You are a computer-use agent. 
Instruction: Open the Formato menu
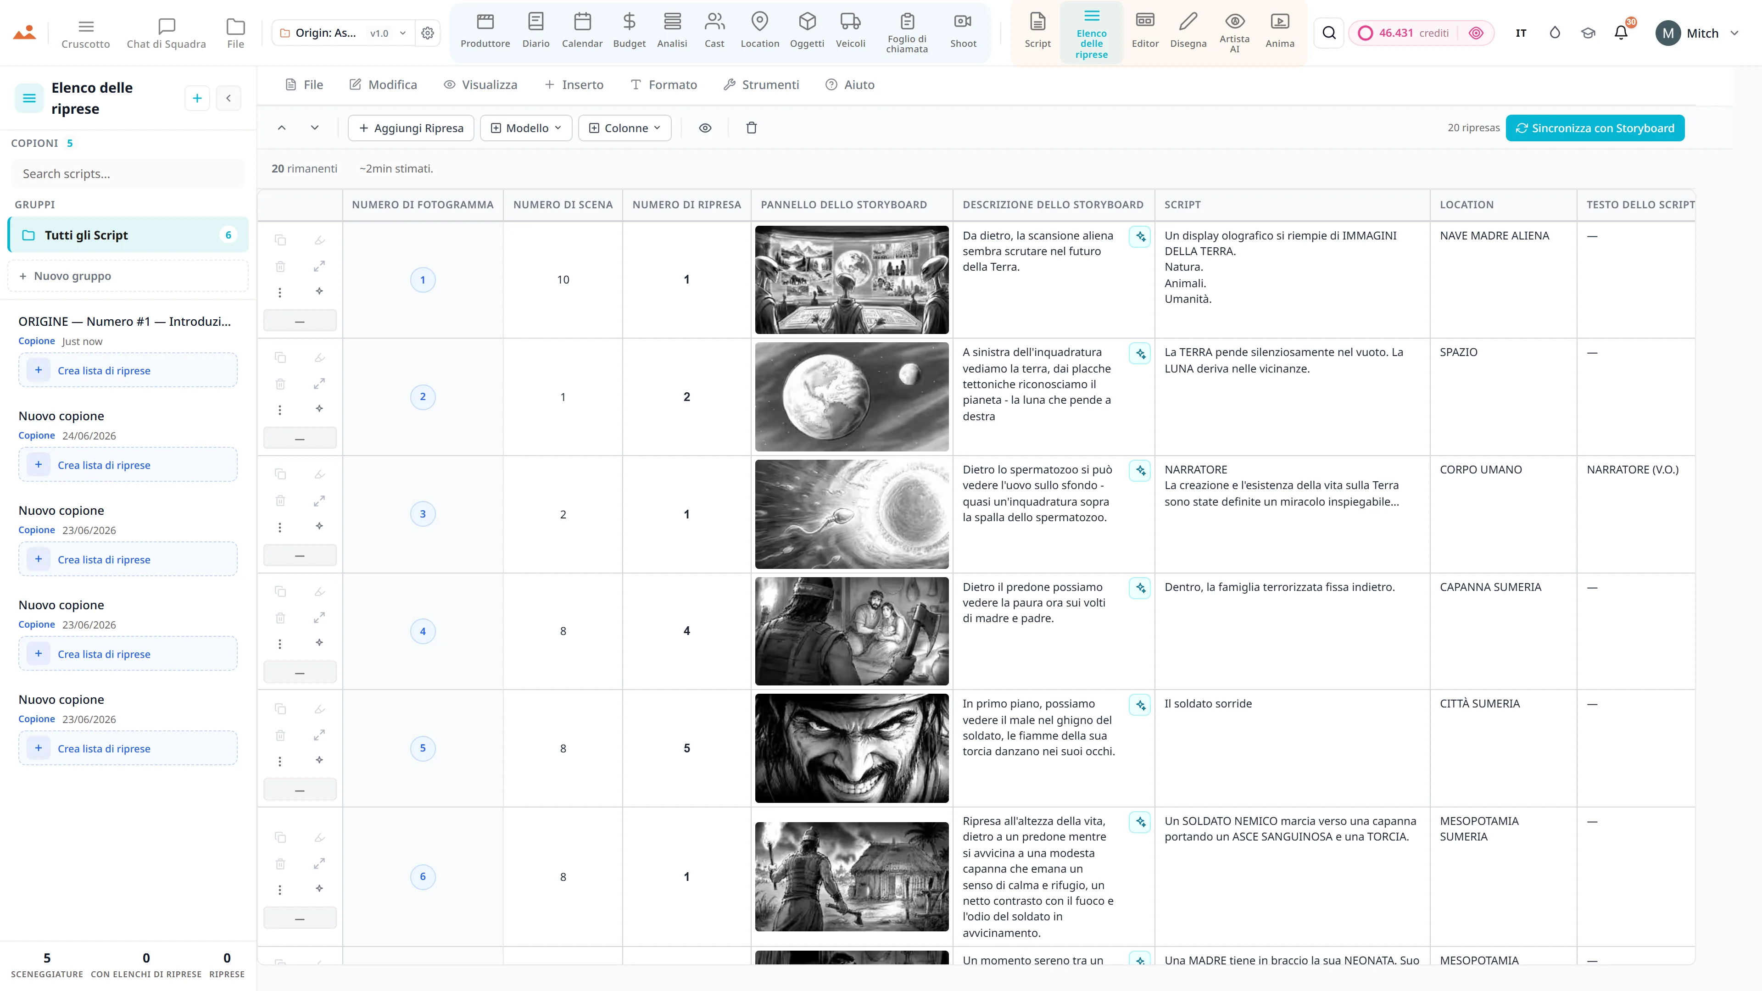click(x=664, y=85)
